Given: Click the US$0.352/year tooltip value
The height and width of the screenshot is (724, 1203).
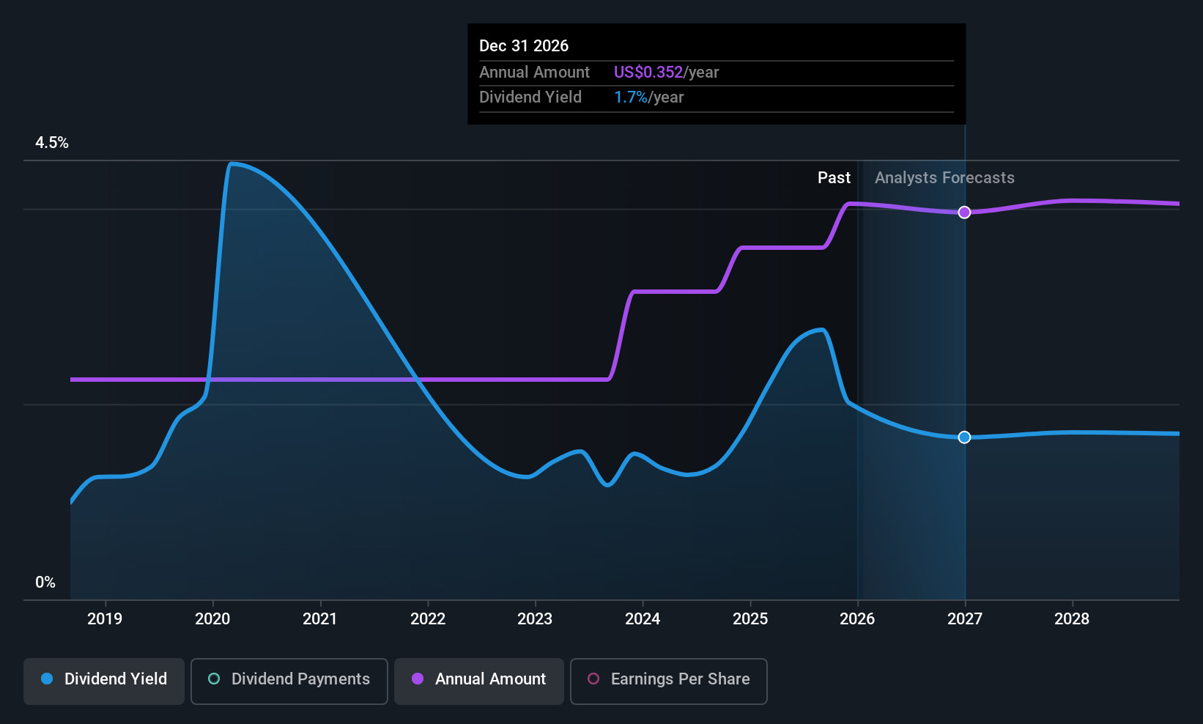Looking at the screenshot, I should coord(666,73).
